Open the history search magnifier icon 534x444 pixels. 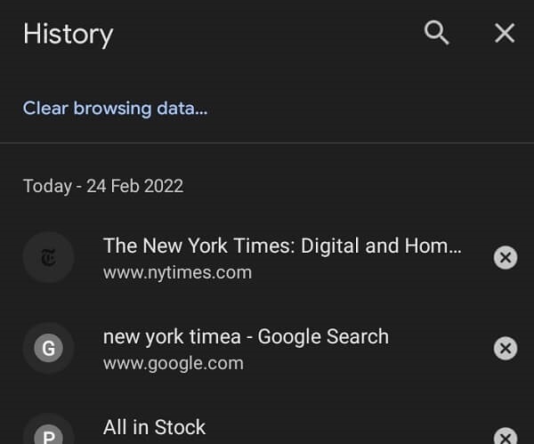(x=436, y=34)
